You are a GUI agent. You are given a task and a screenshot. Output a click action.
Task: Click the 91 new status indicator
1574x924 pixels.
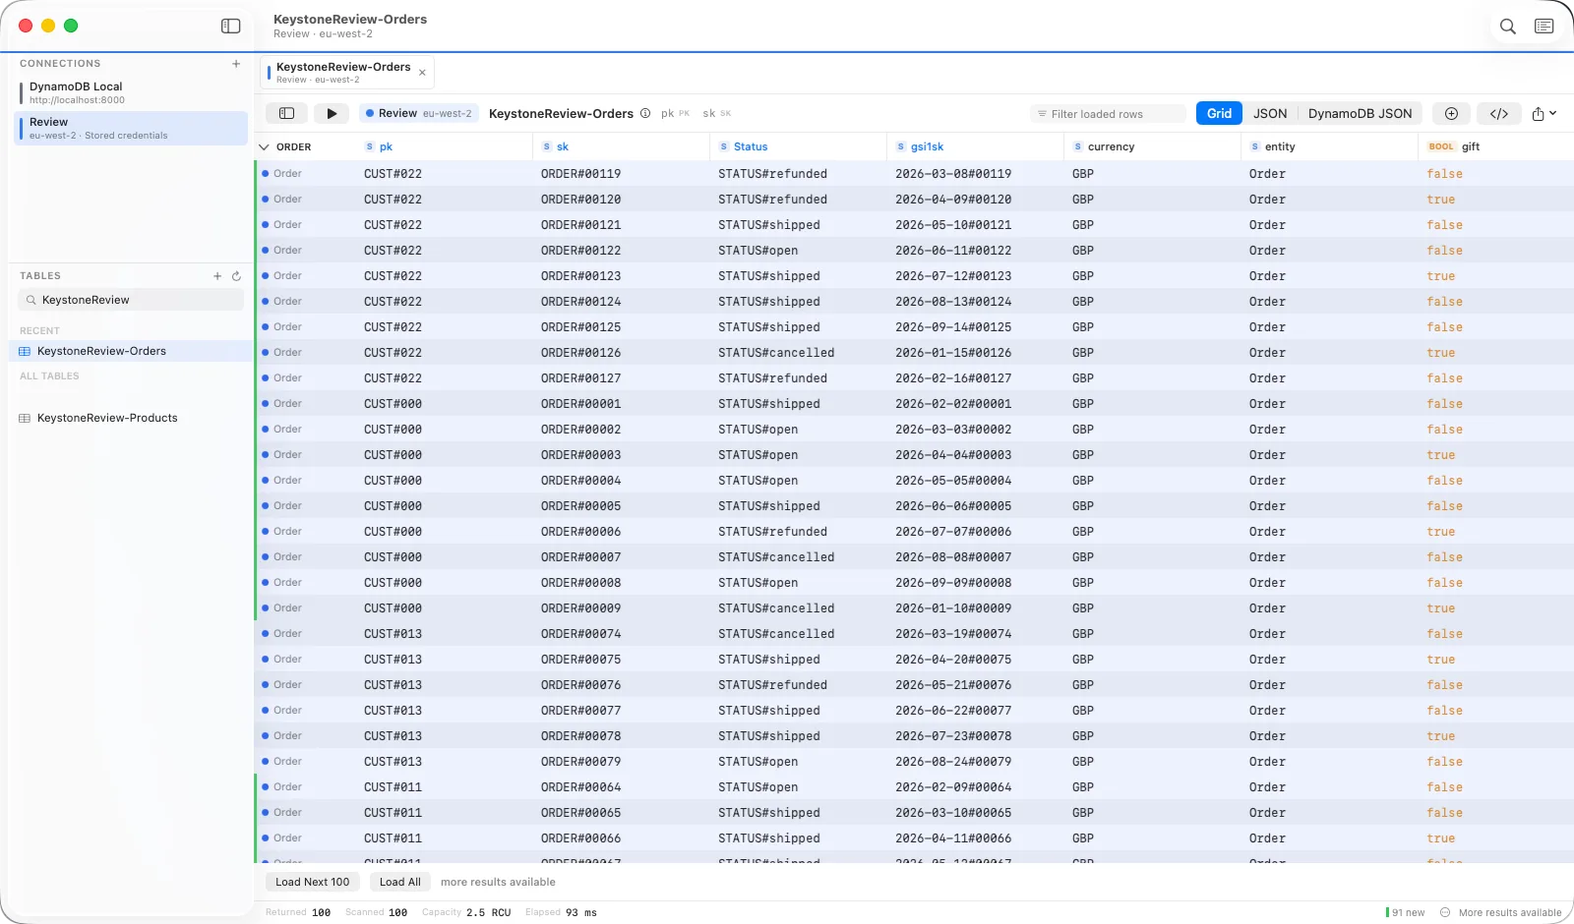(1406, 913)
